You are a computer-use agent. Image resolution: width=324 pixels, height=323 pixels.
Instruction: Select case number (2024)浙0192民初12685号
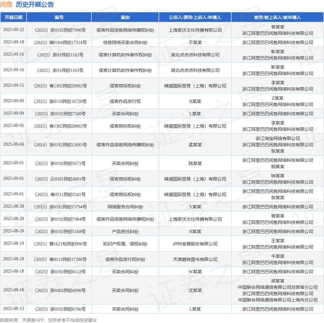point(59,145)
